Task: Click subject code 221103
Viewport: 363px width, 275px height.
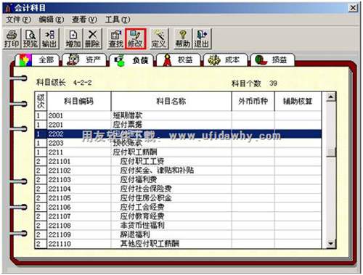Action: click(x=60, y=180)
